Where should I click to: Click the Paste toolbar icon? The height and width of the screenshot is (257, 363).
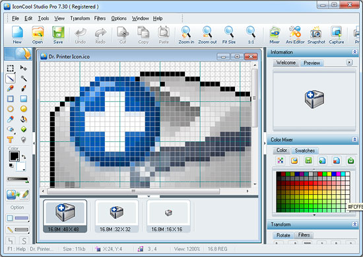point(164,36)
